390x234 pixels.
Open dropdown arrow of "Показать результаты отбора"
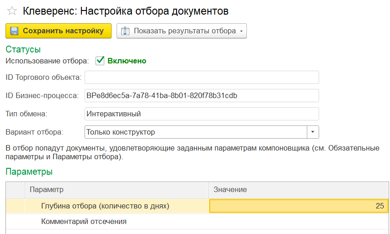(241, 31)
